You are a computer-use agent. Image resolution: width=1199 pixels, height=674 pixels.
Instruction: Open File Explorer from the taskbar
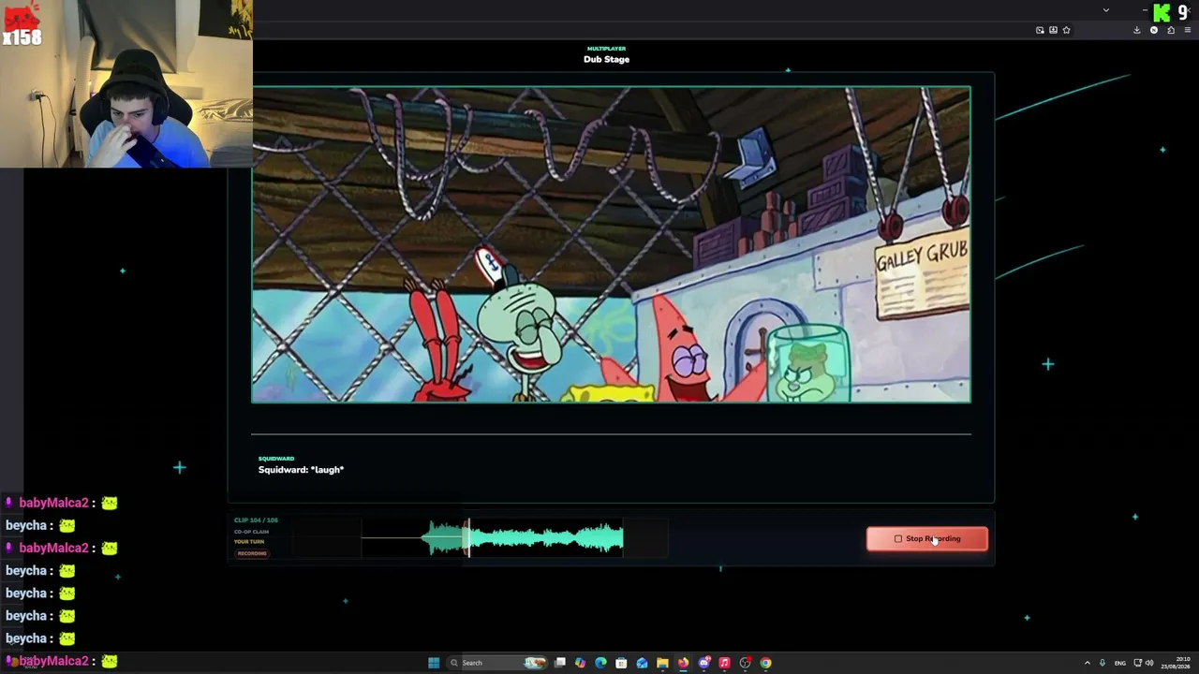pyautogui.click(x=662, y=663)
